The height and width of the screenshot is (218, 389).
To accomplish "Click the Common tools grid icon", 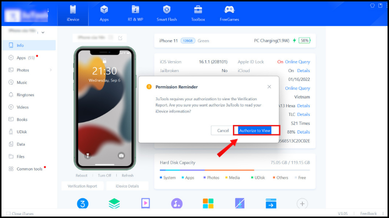I will pos(11,169).
